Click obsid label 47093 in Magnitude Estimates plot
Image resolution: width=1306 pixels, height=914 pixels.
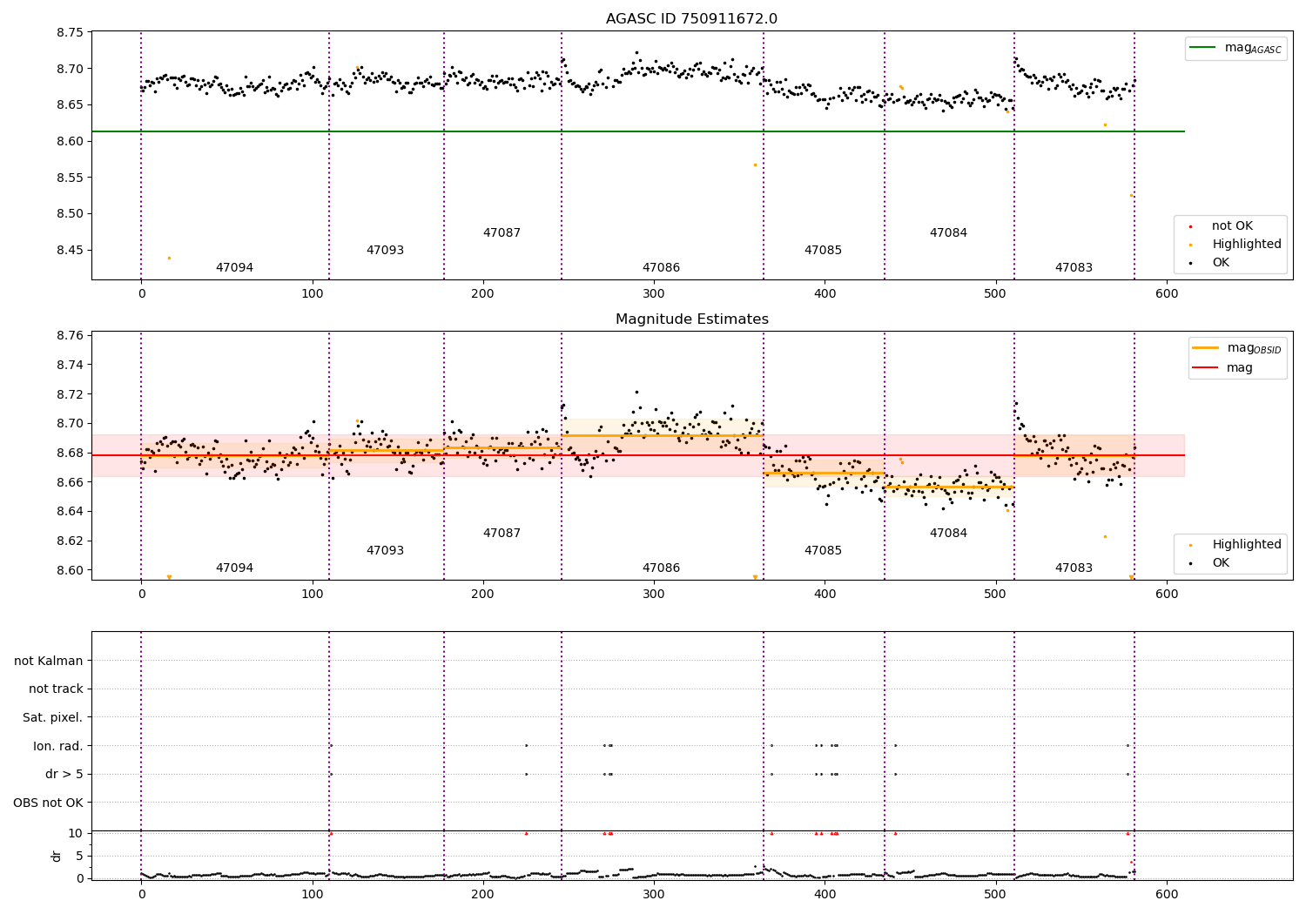click(x=385, y=551)
